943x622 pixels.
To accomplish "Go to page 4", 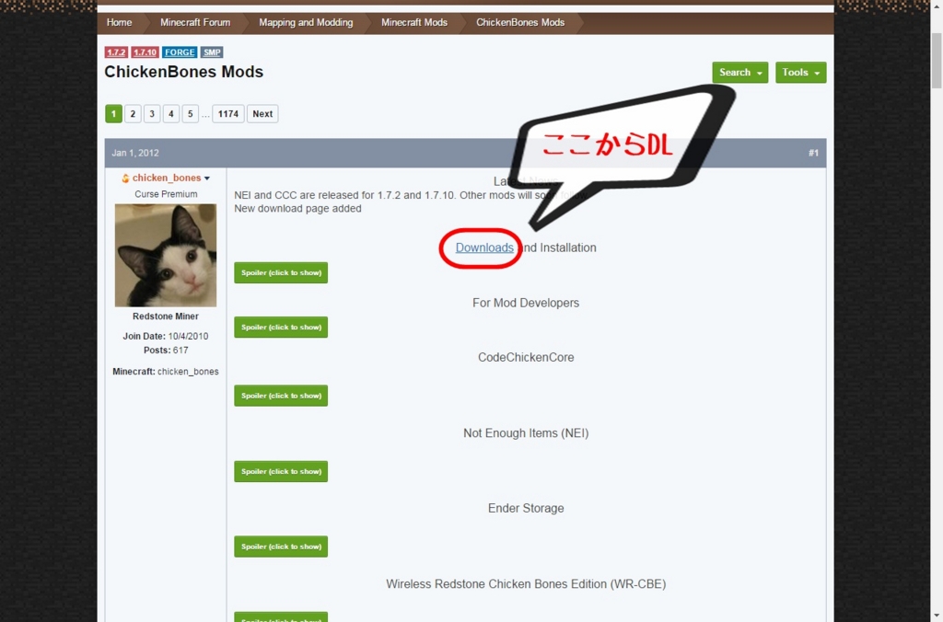I will [x=170, y=113].
